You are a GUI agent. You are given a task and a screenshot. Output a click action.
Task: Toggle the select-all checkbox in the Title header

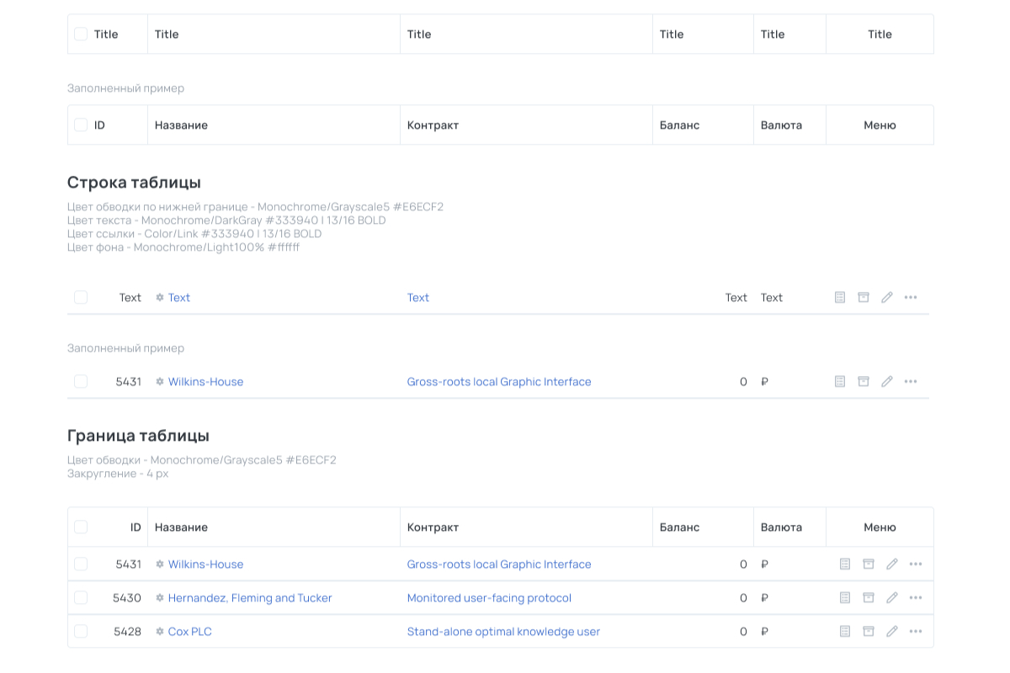[81, 34]
